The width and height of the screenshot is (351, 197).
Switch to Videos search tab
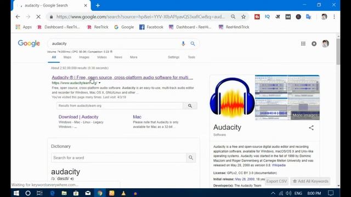coord(102,57)
